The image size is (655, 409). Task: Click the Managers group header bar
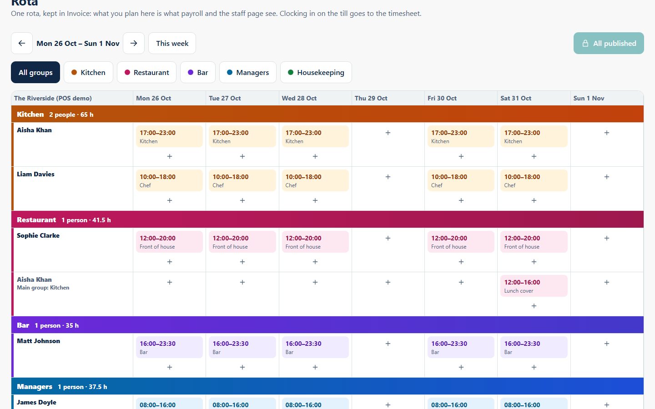[327, 386]
